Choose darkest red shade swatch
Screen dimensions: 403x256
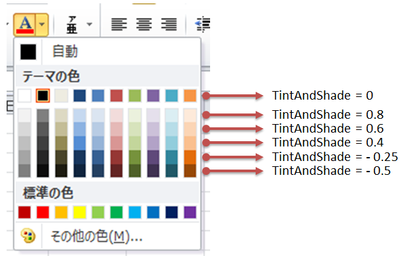pyautogui.click(x=116, y=170)
